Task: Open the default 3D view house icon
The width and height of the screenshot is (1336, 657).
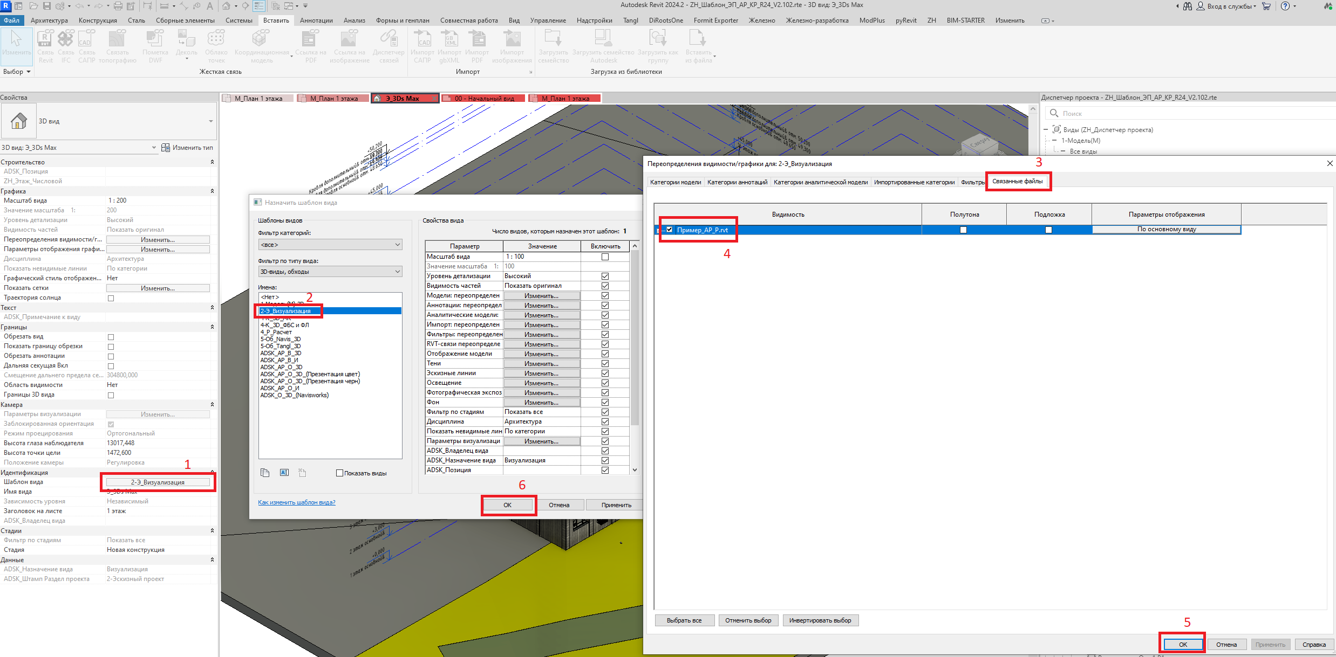Action: [x=227, y=6]
